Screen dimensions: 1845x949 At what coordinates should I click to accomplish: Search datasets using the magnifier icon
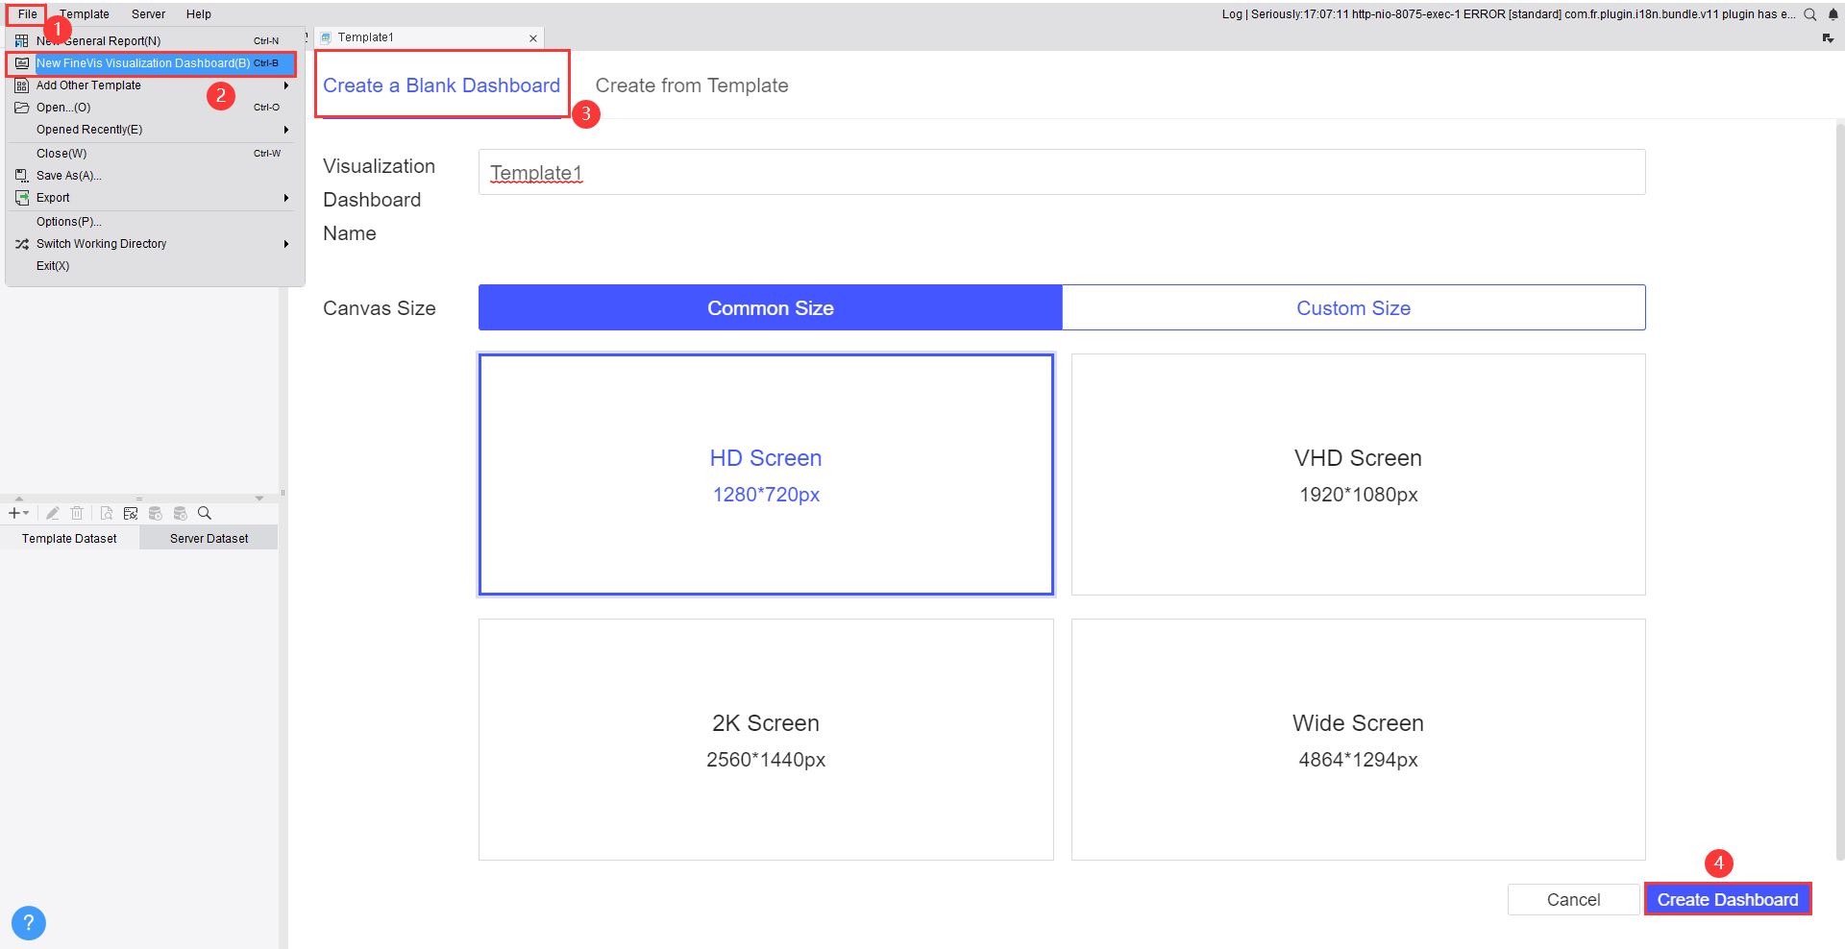(205, 513)
